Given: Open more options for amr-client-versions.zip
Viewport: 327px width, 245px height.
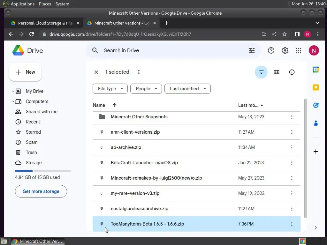Looking at the screenshot, I should (292, 132).
